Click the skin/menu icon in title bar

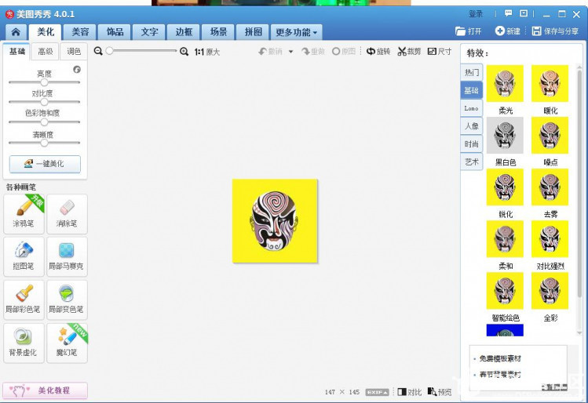pos(524,13)
